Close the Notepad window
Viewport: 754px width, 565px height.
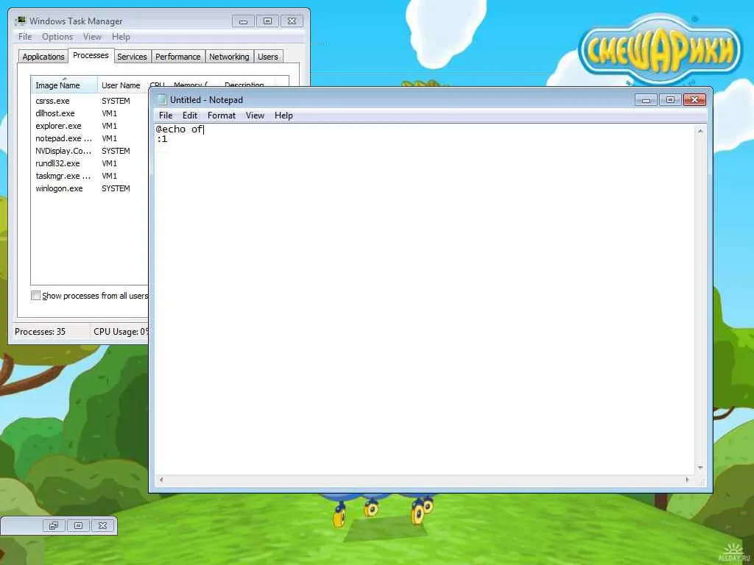point(694,99)
